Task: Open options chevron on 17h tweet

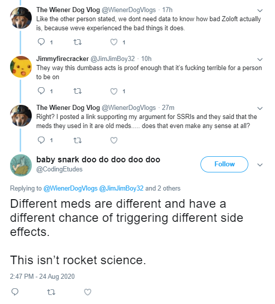Action: pos(260,11)
